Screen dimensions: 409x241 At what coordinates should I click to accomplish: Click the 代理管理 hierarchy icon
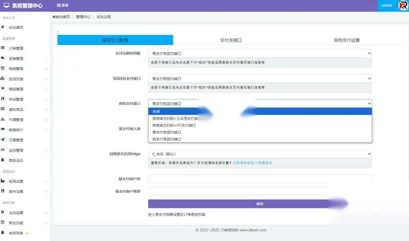2,119
